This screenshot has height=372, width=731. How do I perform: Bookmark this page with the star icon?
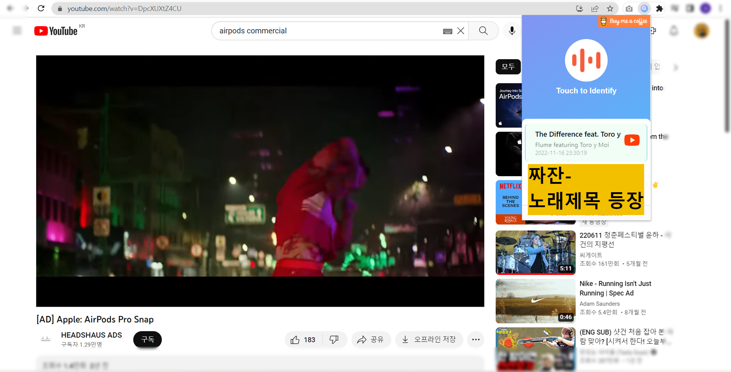pyautogui.click(x=610, y=9)
